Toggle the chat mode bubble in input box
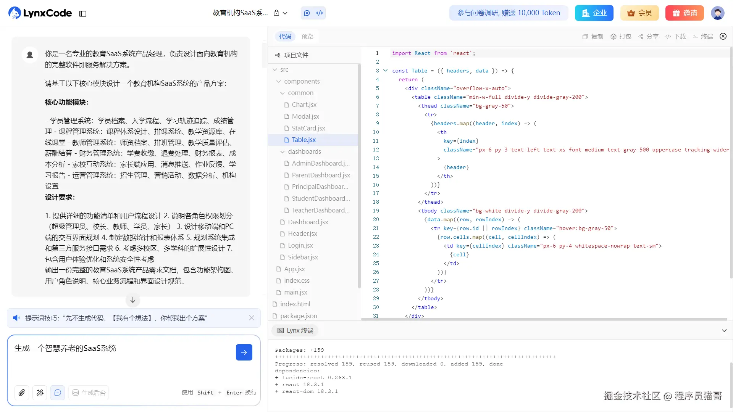Image resolution: width=733 pixels, height=412 pixels. click(58, 393)
